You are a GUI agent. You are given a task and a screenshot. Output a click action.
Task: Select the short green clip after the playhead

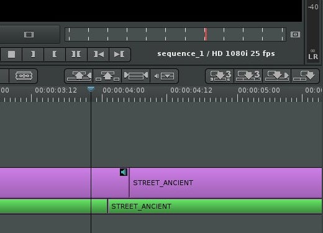99,206
